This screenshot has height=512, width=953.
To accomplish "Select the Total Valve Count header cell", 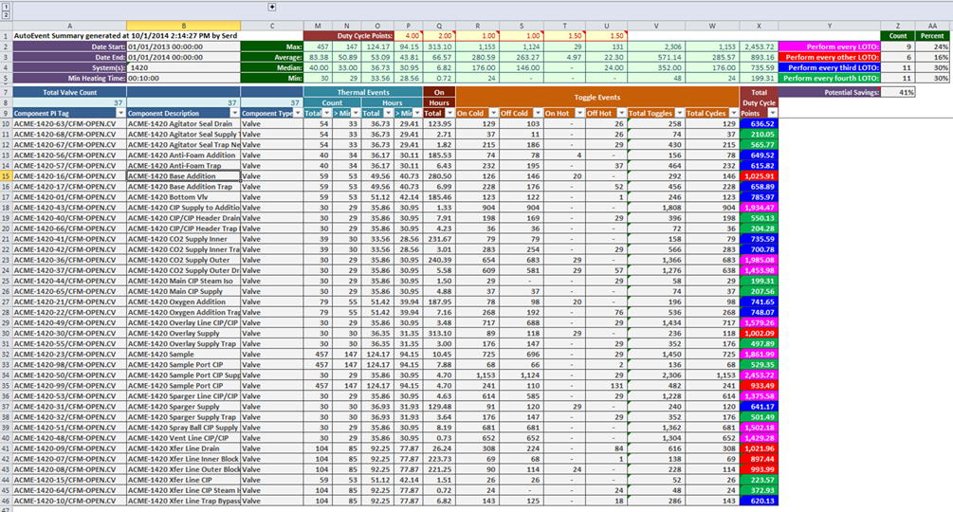I will pos(70,92).
